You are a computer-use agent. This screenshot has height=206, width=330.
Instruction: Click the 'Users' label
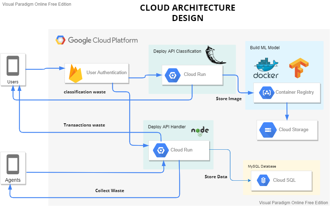click(x=13, y=82)
